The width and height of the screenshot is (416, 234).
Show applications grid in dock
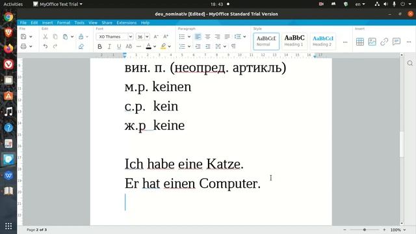[8, 226]
